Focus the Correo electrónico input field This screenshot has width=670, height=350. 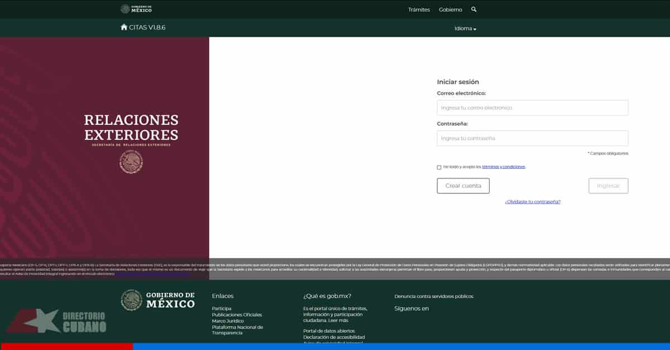[x=533, y=108]
